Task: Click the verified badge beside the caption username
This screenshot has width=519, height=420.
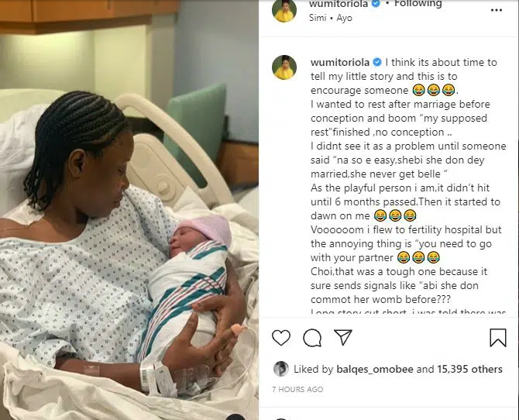Action: pos(377,62)
